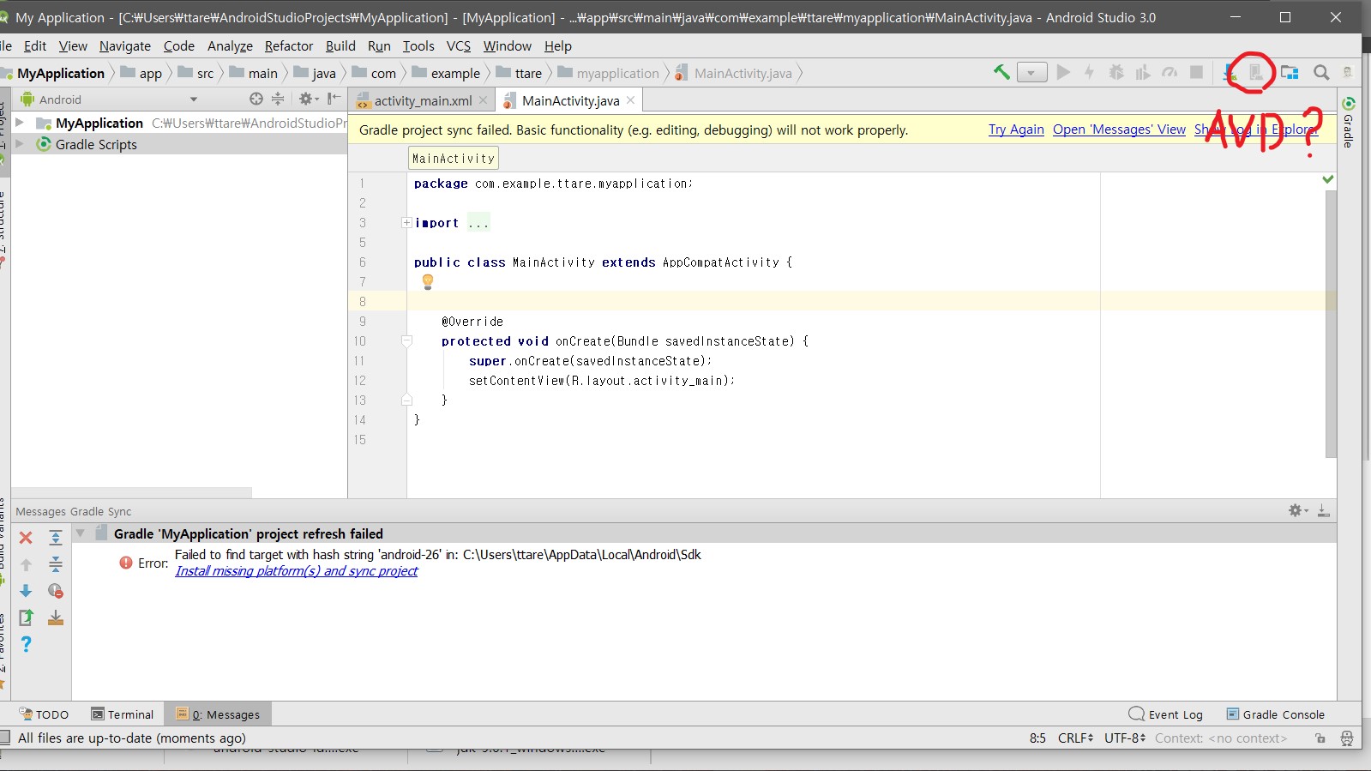This screenshot has height=771, width=1371.
Task: Open the Gradle side panel
Action: point(1349,122)
